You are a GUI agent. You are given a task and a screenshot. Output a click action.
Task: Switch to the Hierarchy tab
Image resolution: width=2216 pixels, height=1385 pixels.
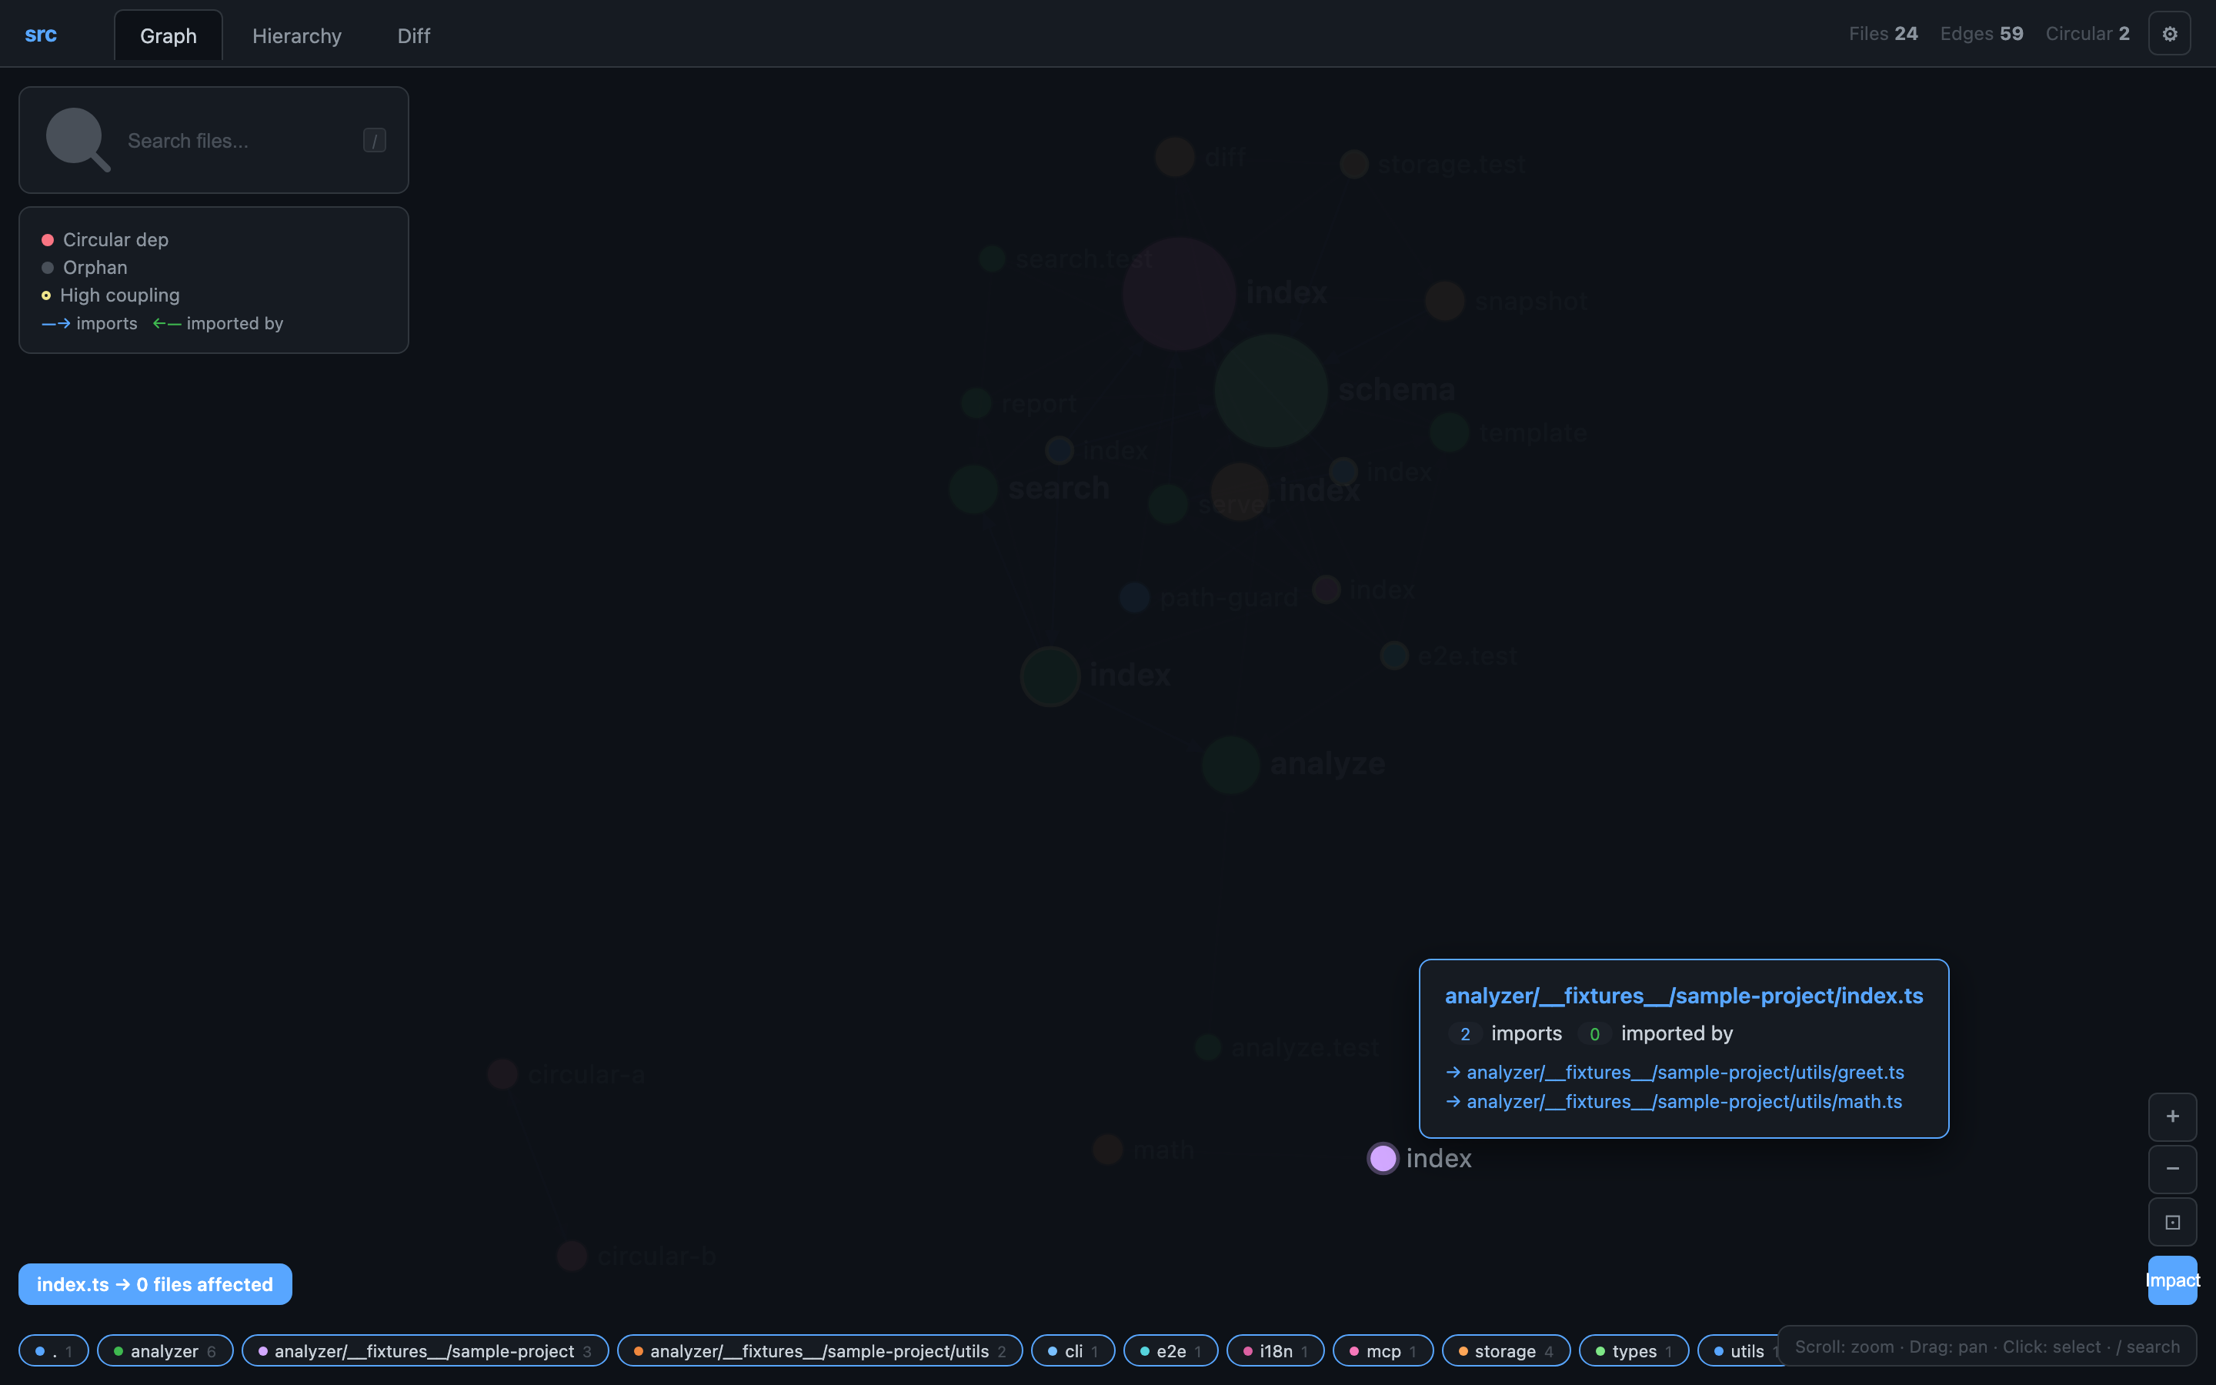tap(297, 35)
